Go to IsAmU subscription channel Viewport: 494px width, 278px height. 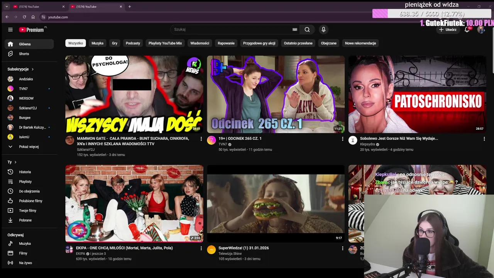(x=29, y=137)
